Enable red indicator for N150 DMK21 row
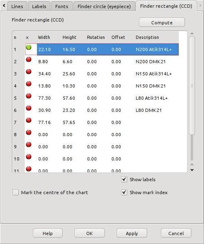Screen dimensions: 204x244 tap(29, 84)
